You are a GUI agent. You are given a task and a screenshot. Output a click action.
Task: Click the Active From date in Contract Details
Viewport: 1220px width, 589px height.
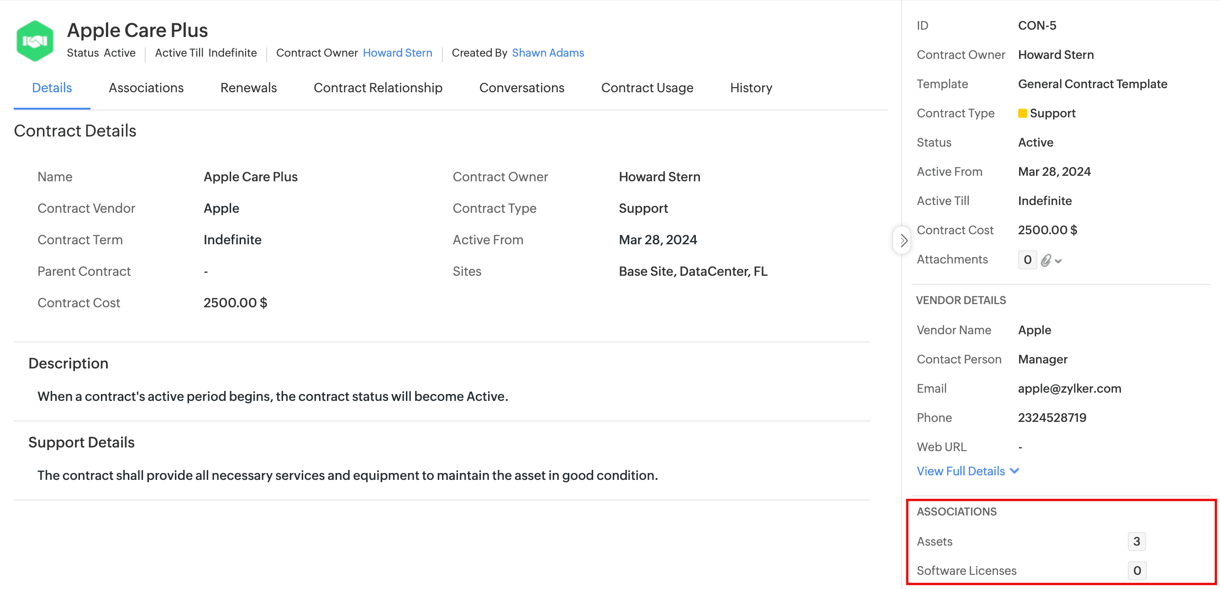pos(658,240)
